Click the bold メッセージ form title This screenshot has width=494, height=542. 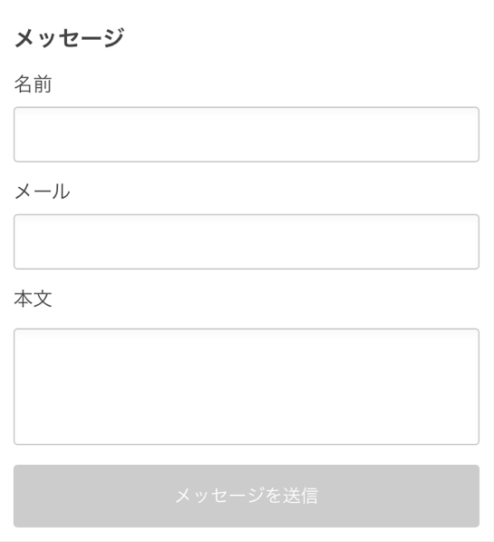click(69, 38)
